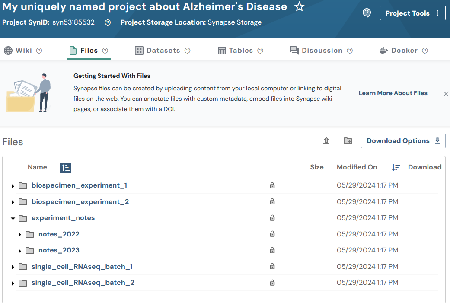Open the Project Tools menu

coord(412,13)
